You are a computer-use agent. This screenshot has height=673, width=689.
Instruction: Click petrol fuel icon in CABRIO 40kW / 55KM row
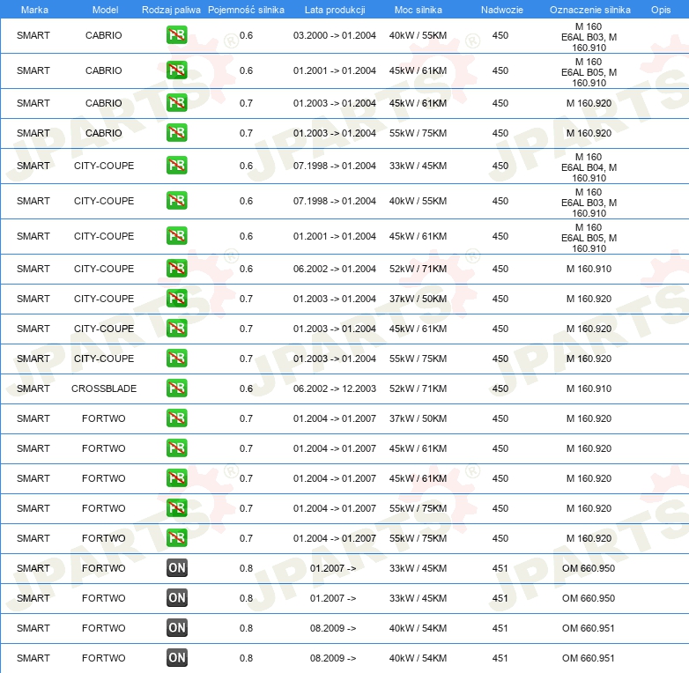pyautogui.click(x=176, y=35)
